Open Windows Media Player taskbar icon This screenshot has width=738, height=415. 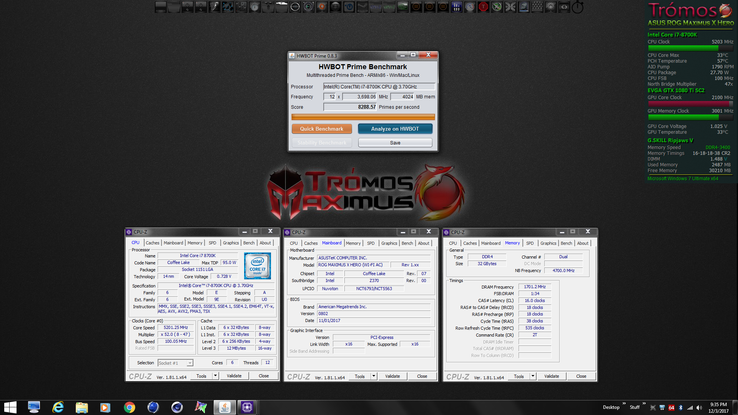[x=105, y=407]
